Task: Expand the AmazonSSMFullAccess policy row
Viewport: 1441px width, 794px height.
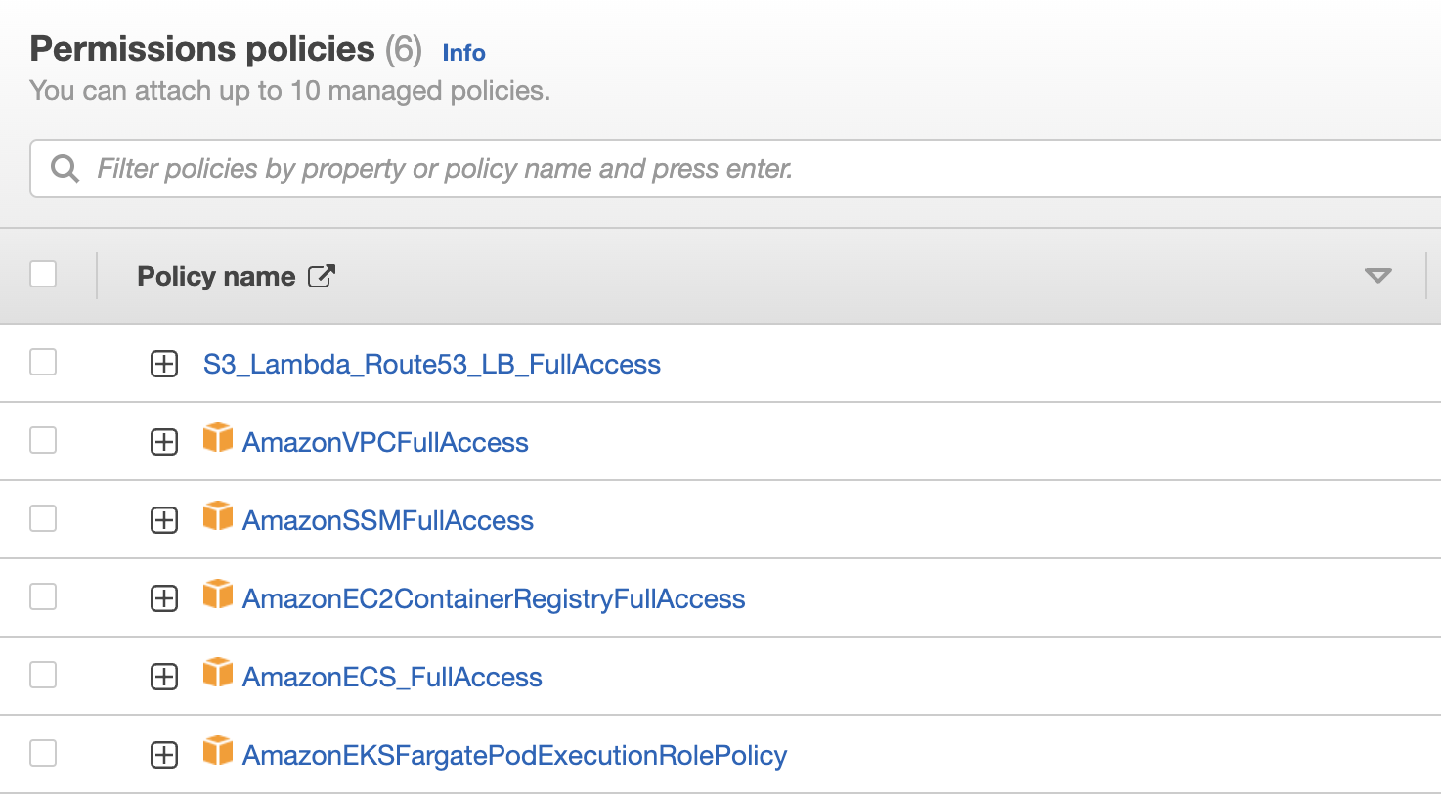Action: [x=164, y=521]
